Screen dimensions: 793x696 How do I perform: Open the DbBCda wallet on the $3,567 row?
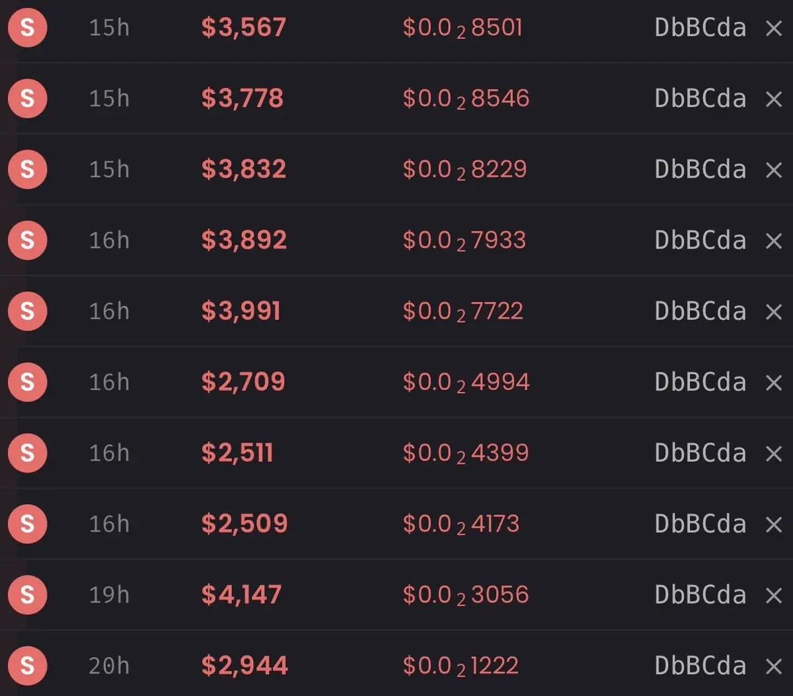click(x=700, y=28)
